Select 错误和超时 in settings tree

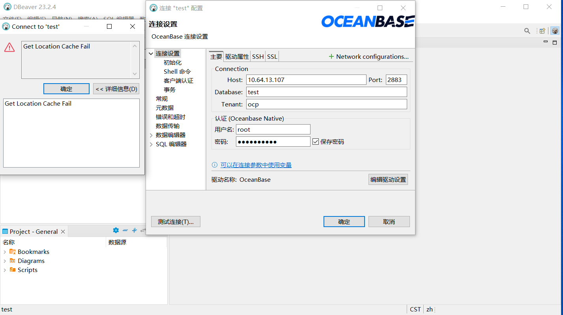tap(170, 117)
